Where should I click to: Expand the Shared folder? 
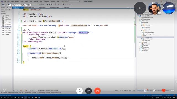click(x=140, y=42)
